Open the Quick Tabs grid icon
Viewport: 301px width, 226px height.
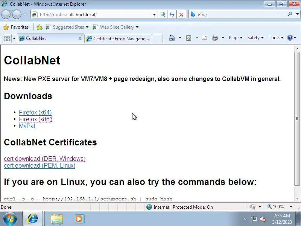pyautogui.click(x=7, y=38)
